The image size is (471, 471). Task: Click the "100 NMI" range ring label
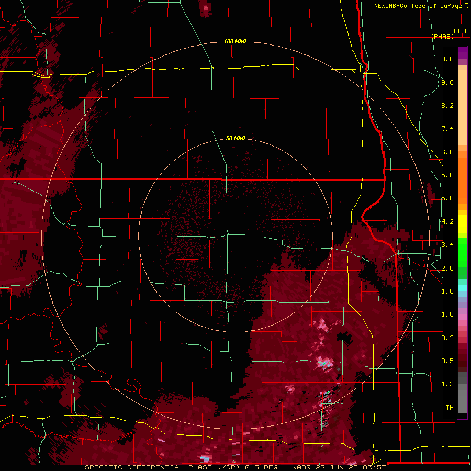(235, 41)
